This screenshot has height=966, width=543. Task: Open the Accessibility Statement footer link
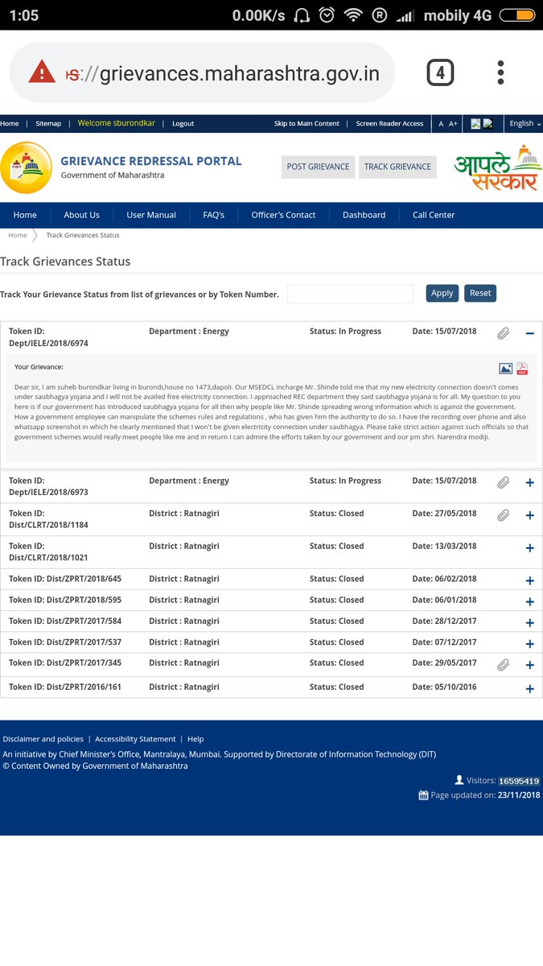coord(135,739)
